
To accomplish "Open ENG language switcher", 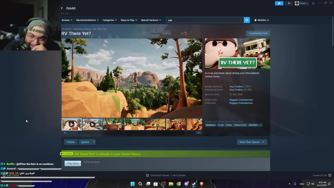I will 302,184.
